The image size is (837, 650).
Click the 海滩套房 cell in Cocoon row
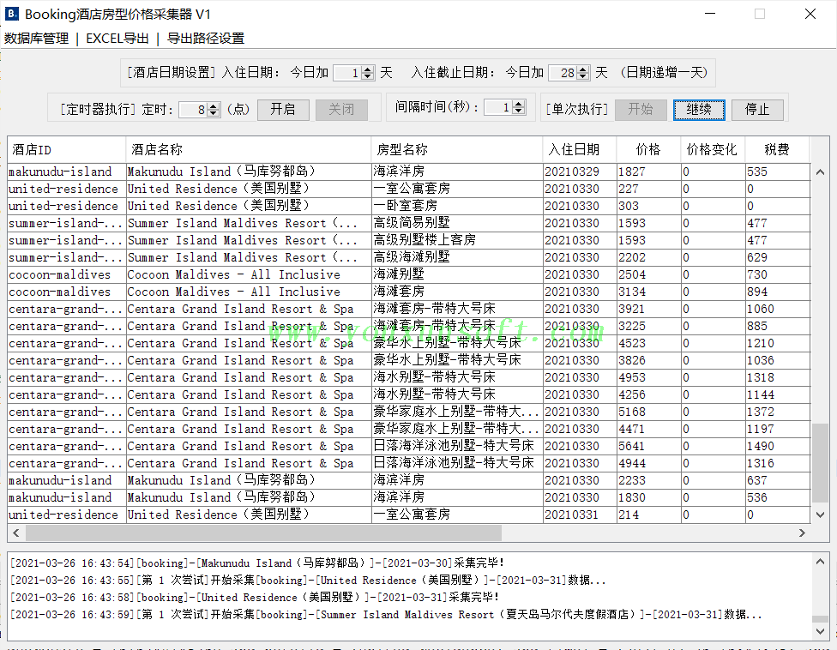(x=457, y=292)
